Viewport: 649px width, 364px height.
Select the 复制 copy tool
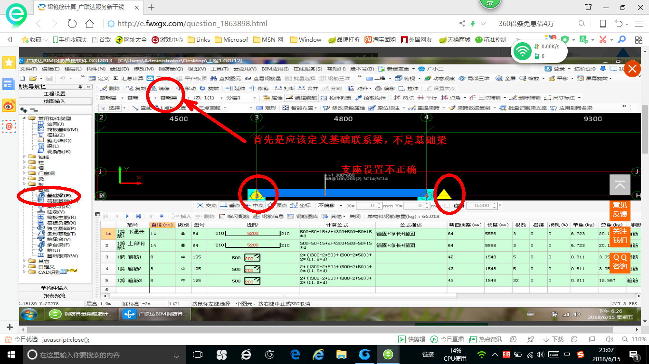pos(137,88)
